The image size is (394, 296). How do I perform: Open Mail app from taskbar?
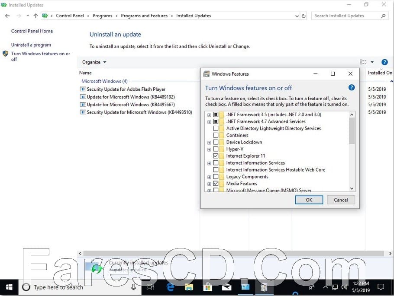pyautogui.click(x=226, y=287)
